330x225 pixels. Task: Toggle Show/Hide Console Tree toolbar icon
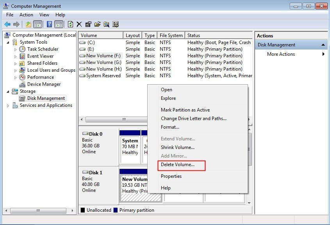[x=37, y=24]
